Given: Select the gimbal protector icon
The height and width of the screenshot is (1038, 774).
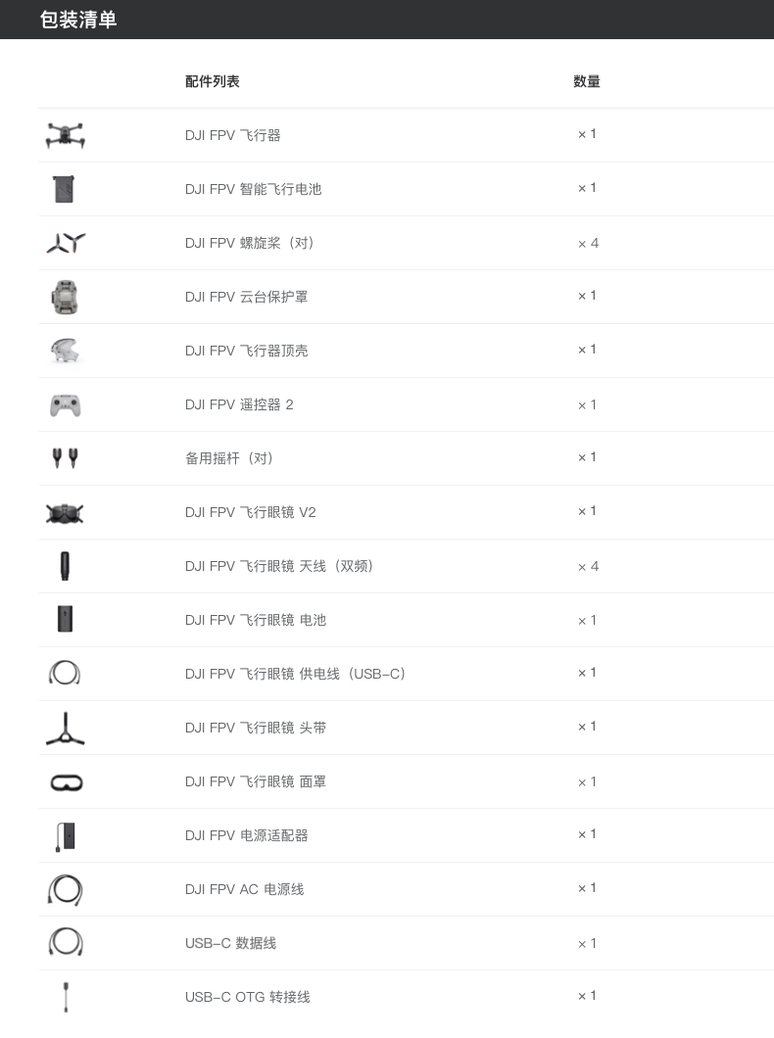Looking at the screenshot, I should coord(65,297).
